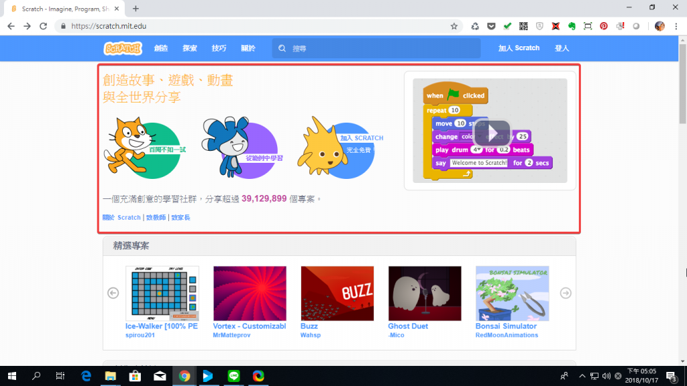
Task: Open Microsoft Edge from the taskbar
Action: 86,376
